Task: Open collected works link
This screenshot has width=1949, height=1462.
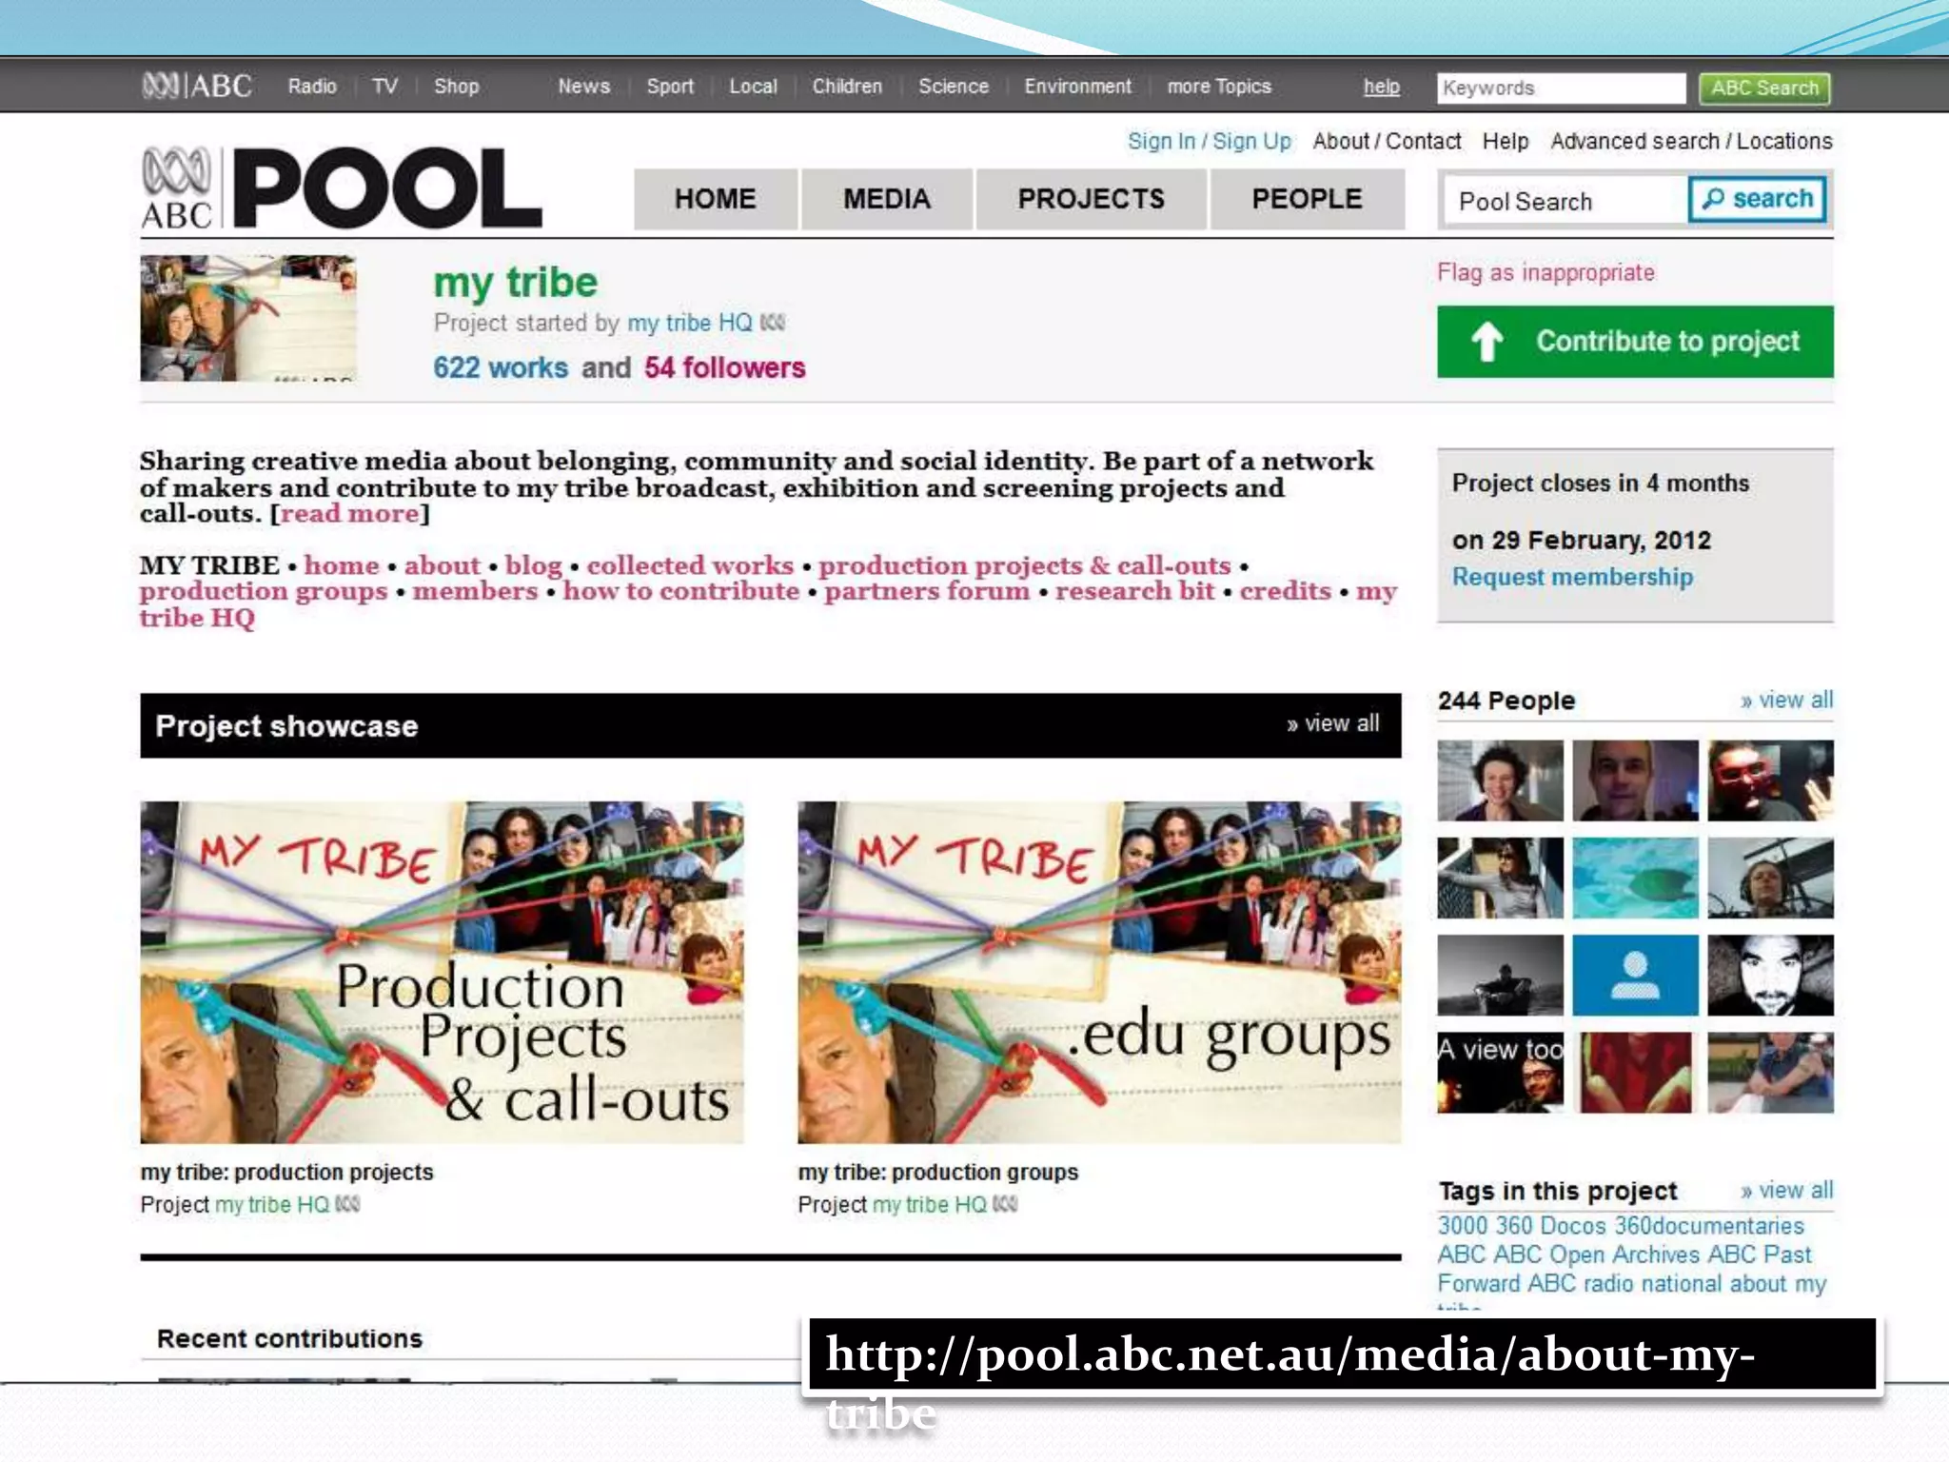Action: pos(690,565)
